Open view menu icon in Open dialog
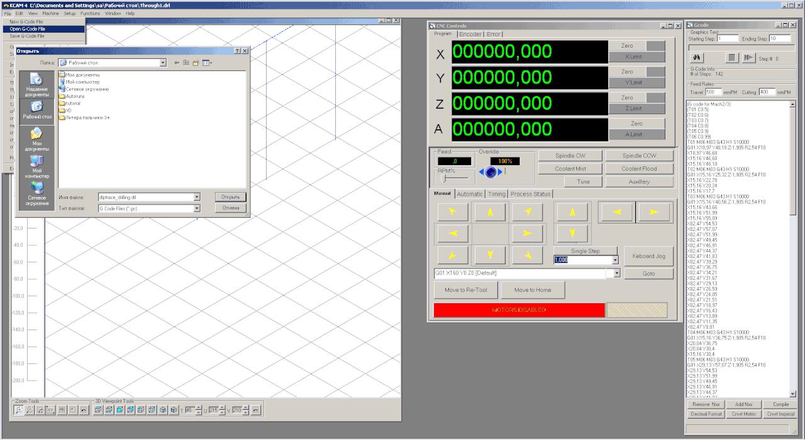This screenshot has width=805, height=440. (x=207, y=63)
